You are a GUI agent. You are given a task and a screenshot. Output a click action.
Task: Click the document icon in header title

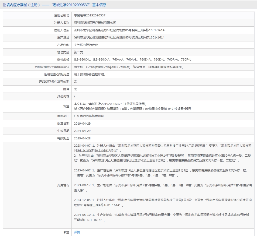pos(4,5)
